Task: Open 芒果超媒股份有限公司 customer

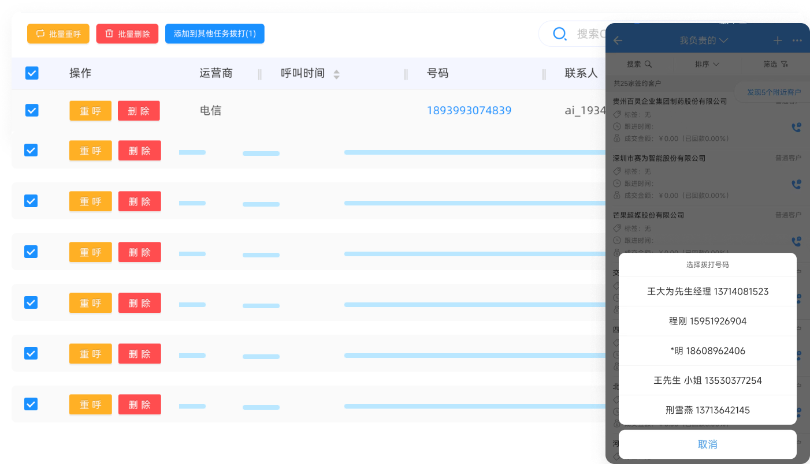Action: click(x=648, y=215)
